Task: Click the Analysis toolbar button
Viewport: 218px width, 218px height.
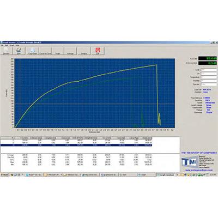Action: click(84, 51)
